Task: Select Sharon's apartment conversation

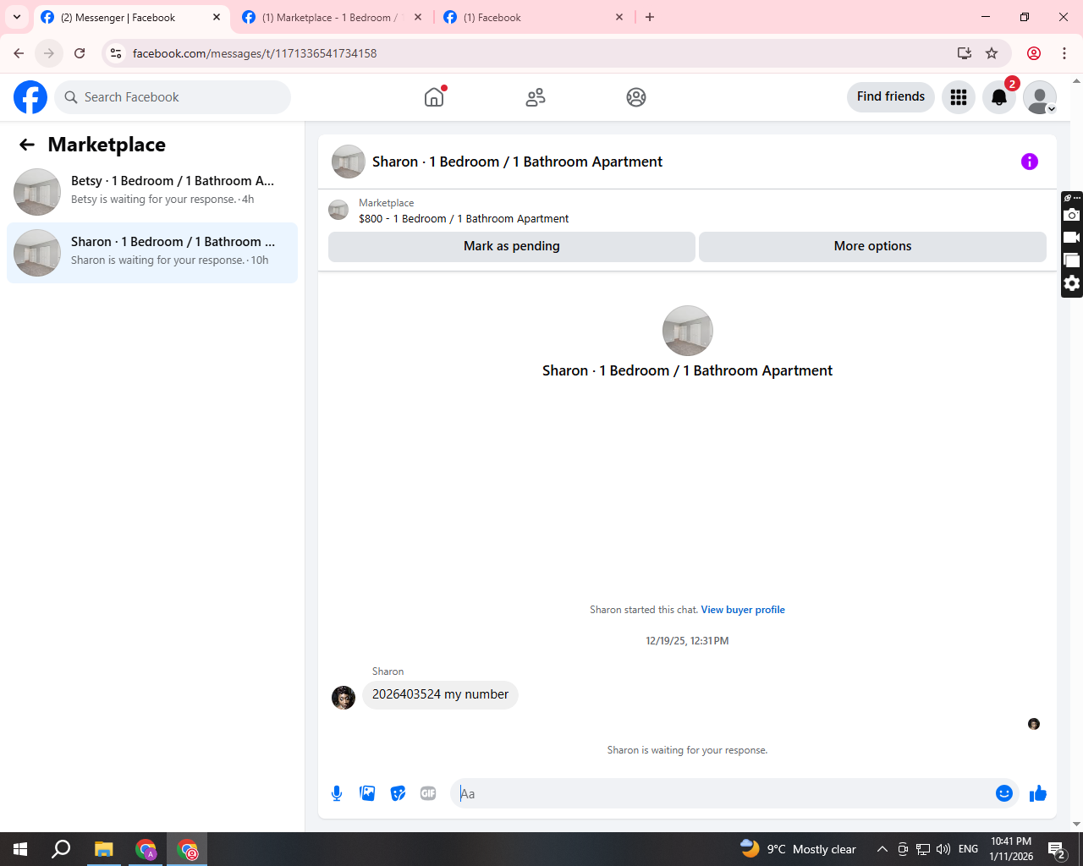Action: [152, 252]
